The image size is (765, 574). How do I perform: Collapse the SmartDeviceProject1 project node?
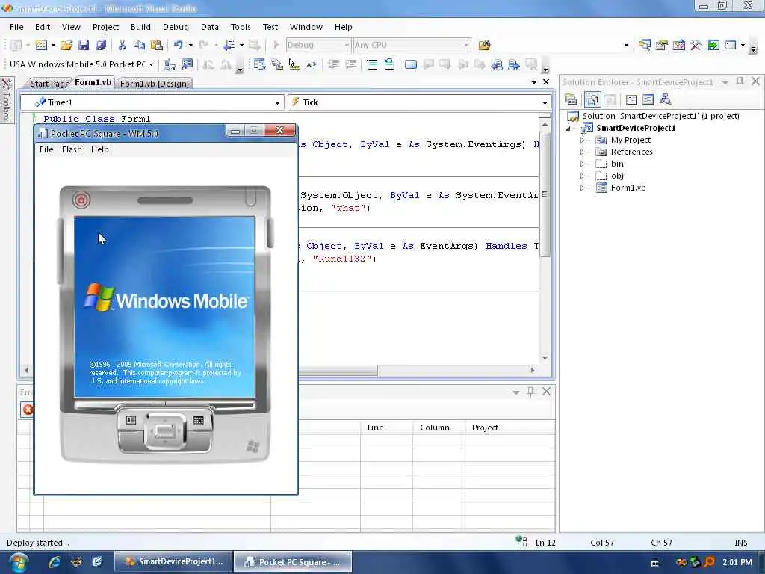click(569, 129)
